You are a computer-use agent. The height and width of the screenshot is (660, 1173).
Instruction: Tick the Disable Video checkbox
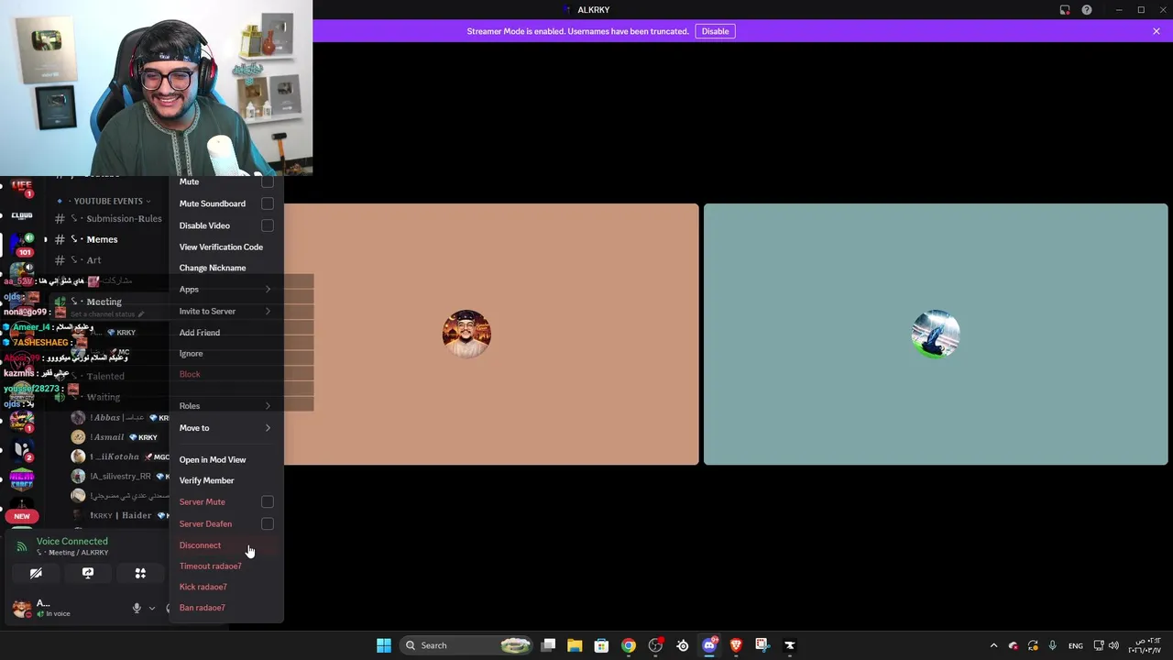click(268, 225)
